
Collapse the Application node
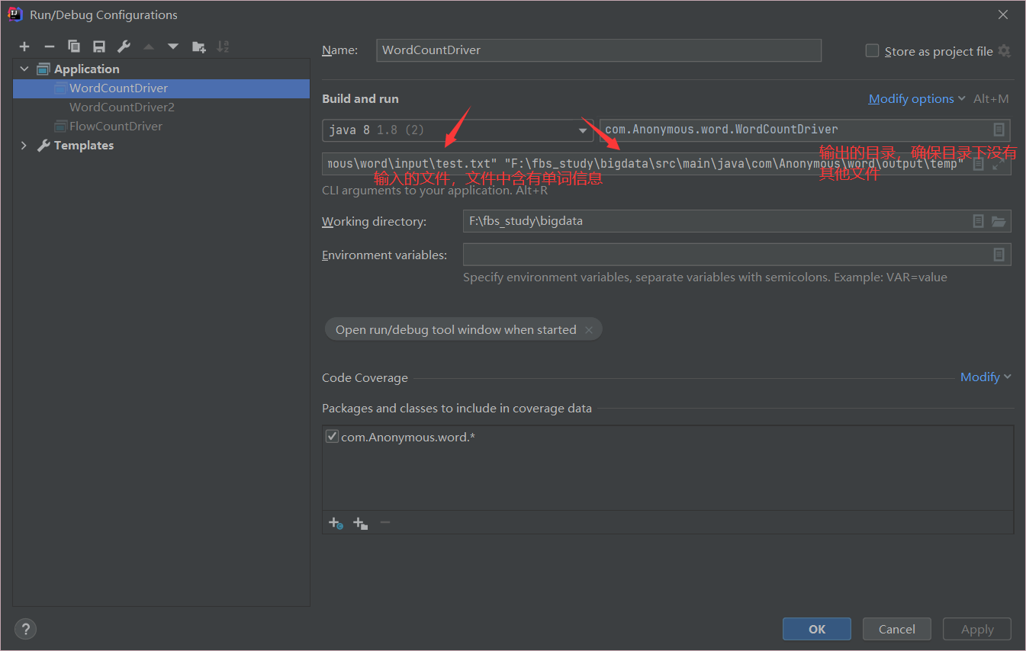(24, 69)
